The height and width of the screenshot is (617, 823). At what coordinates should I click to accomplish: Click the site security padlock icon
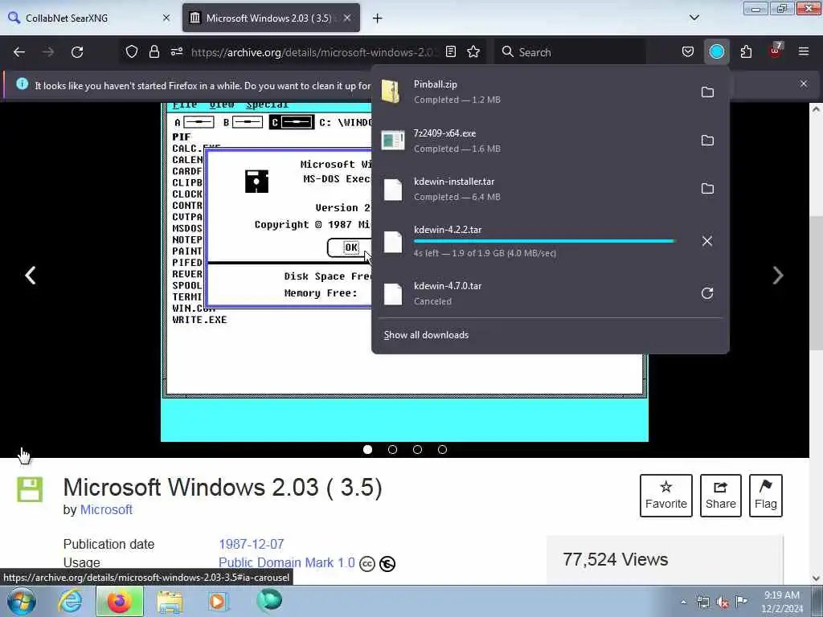coord(154,51)
